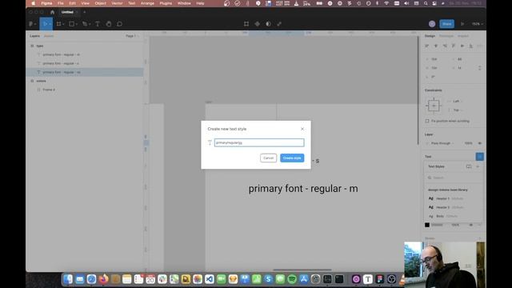The image size is (512, 288).
Task: Open Visual Studio Code from the Dock
Action: coord(210,279)
